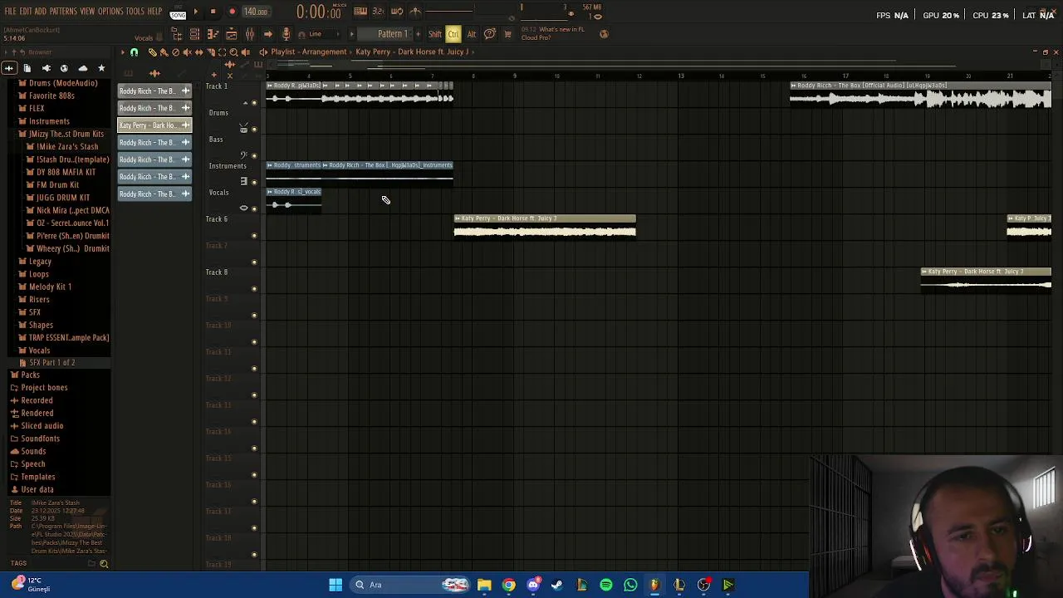The image size is (1063, 598).
Task: Select the playlist paint brush tool
Action: tap(164, 51)
